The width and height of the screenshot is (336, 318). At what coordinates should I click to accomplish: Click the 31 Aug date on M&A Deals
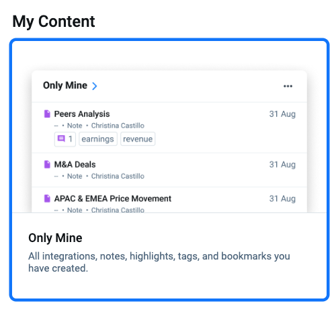coord(282,165)
